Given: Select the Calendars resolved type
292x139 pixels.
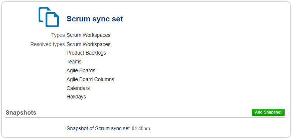Looking at the screenshot, I should tap(78, 88).
